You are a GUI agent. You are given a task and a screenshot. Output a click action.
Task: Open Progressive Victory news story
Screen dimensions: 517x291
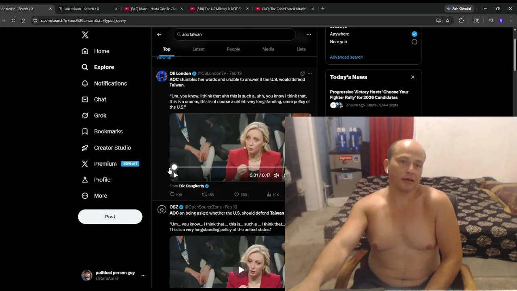pos(369,95)
